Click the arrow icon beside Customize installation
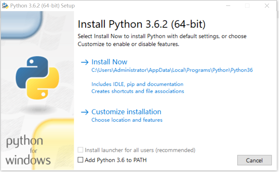Viewport: 279px width, 172px height. 85,112
